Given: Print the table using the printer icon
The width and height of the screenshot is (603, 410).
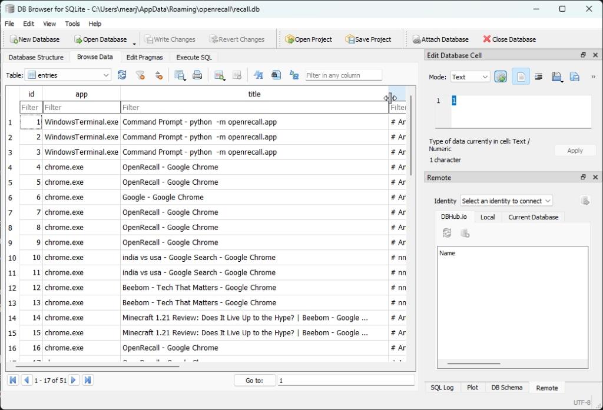Looking at the screenshot, I should (x=197, y=75).
